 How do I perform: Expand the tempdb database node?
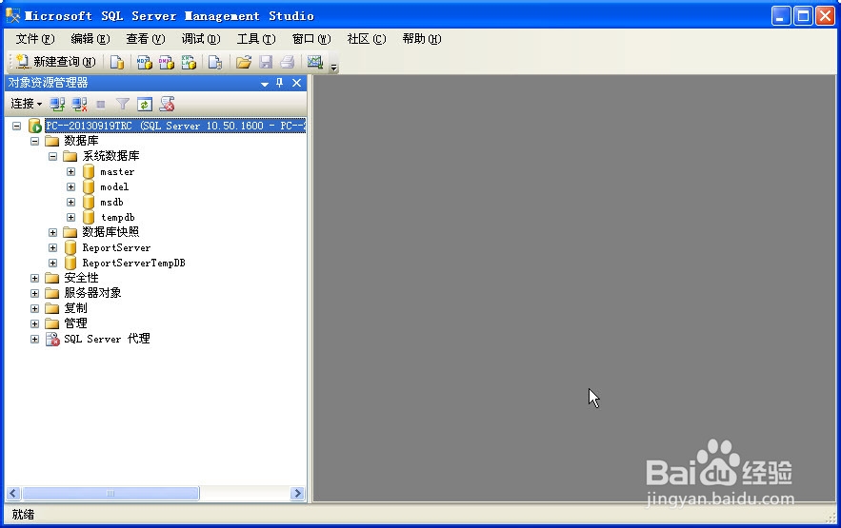(x=70, y=218)
